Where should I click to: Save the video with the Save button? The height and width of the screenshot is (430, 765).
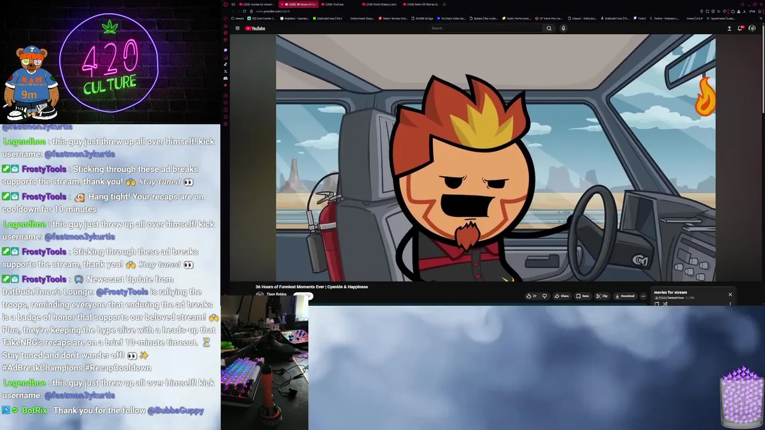[582, 296]
